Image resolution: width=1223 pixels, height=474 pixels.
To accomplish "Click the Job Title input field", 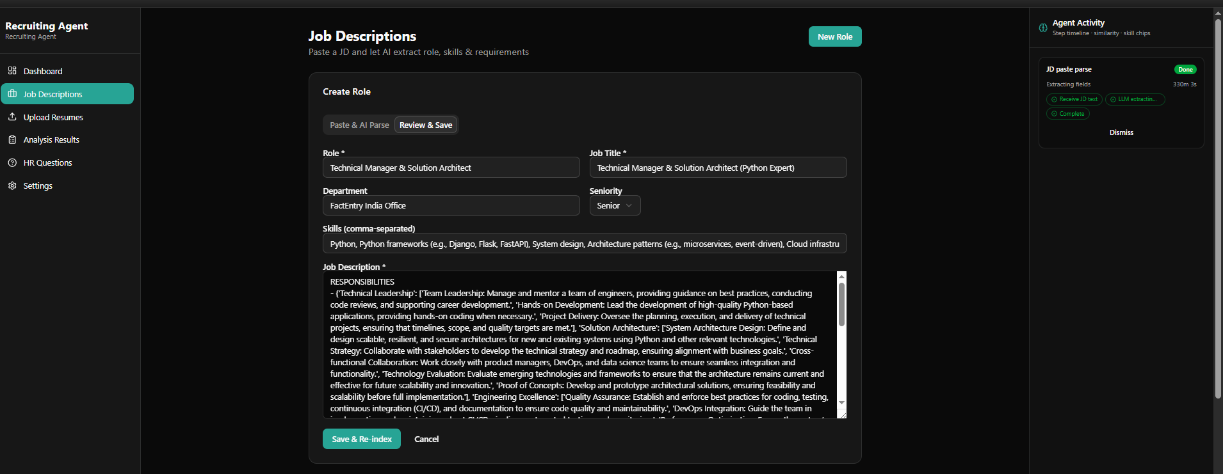I will click(x=718, y=168).
